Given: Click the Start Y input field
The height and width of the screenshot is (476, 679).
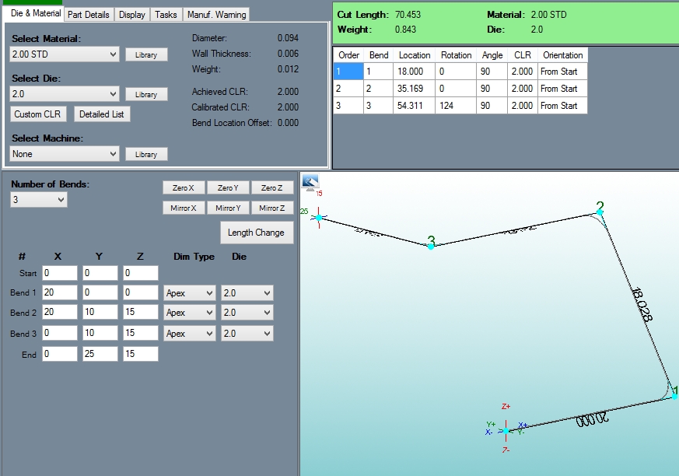Looking at the screenshot, I should 100,273.
